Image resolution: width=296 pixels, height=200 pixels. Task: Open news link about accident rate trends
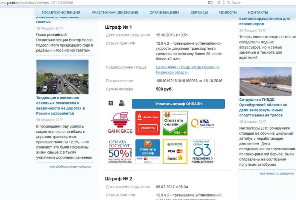tap(60, 106)
